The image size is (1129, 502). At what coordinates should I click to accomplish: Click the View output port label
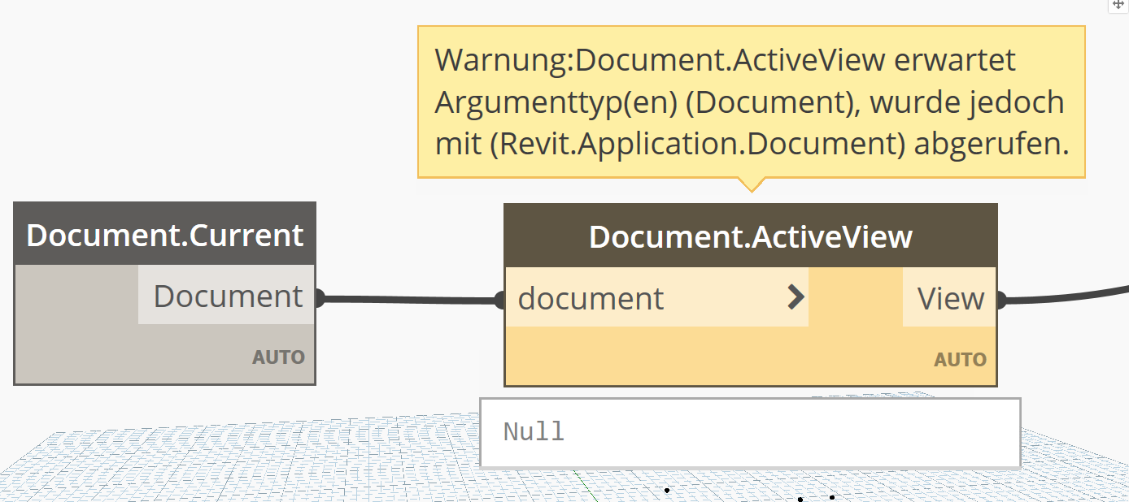(950, 298)
